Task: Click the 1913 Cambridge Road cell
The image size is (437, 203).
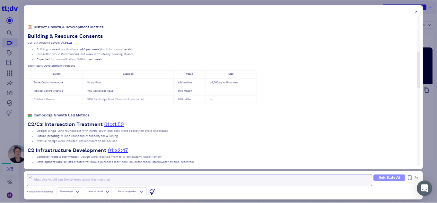Action: (x=128, y=91)
